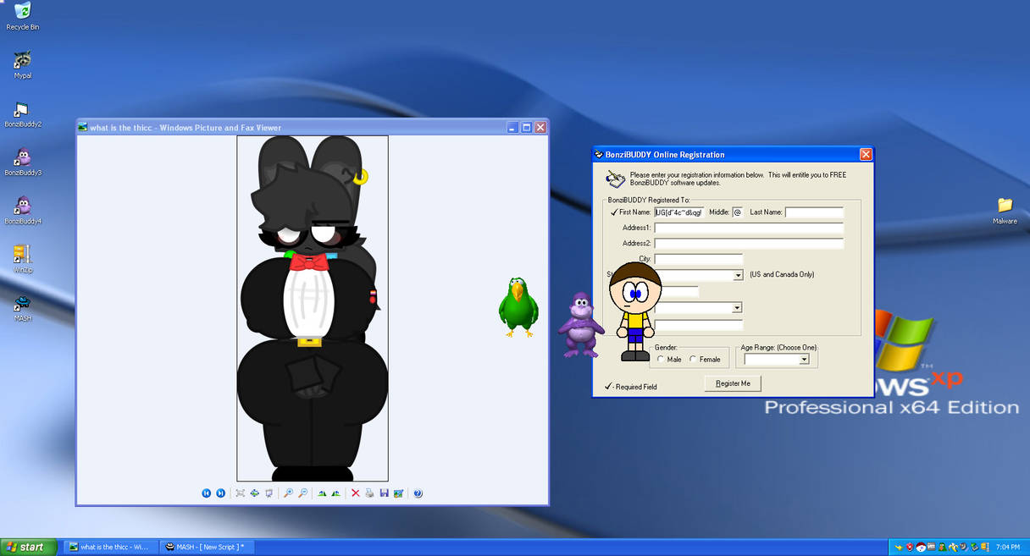1030x556 pixels.
Task: Open the Age Range dropdown
Action: tap(804, 360)
